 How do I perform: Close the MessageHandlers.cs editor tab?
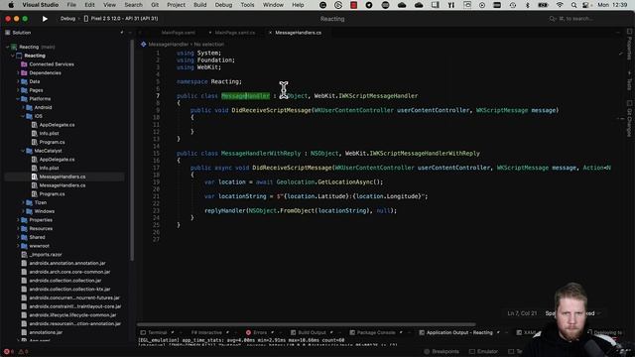270,33
